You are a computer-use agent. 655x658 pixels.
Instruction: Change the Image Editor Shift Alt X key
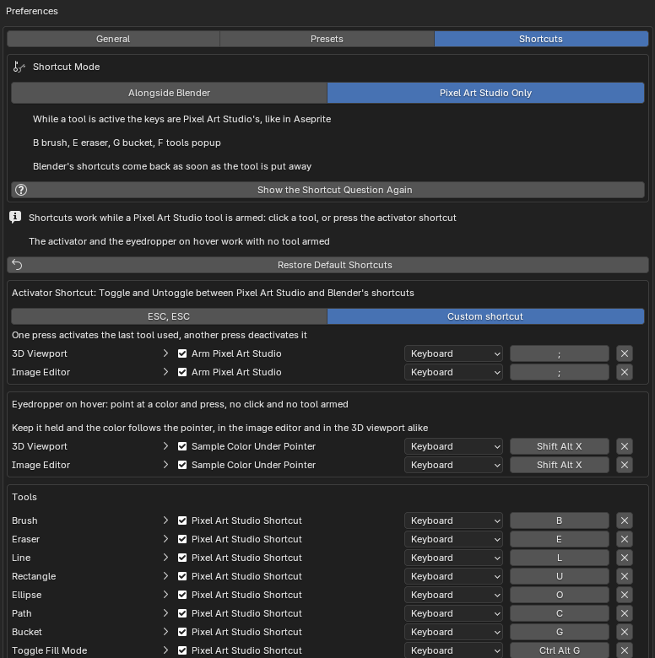560,465
